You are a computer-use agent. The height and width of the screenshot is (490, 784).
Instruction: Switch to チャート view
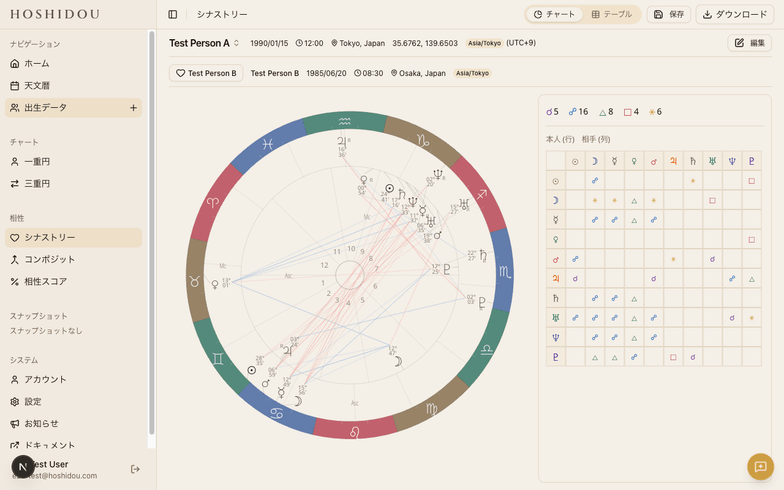tap(554, 14)
